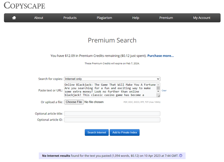Go to the Plagiarism menu item
Image resolution: width=224 pixels, height=162 pixels.
coord(104,18)
